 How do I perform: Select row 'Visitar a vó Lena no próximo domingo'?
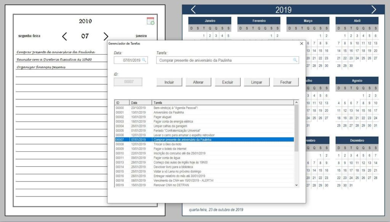[x=204, y=171]
